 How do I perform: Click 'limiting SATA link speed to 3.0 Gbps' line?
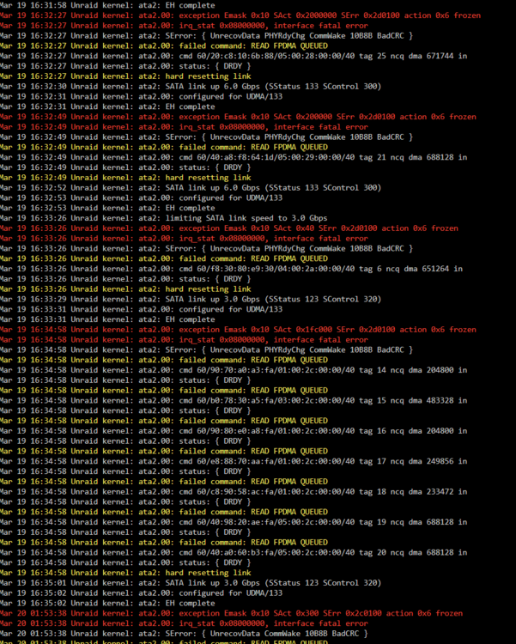coord(164,218)
